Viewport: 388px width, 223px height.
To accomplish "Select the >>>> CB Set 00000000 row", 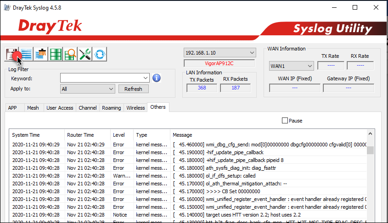I will [x=188, y=191].
